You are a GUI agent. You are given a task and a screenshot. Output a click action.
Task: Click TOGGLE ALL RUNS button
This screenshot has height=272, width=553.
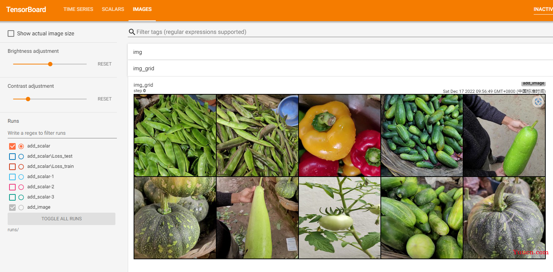pos(62,219)
